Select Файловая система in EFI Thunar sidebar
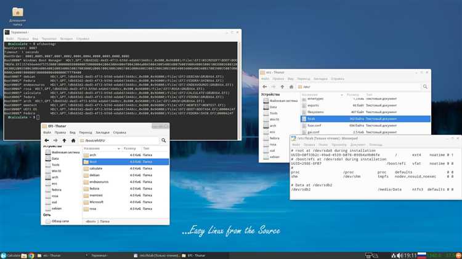 click(x=62, y=153)
